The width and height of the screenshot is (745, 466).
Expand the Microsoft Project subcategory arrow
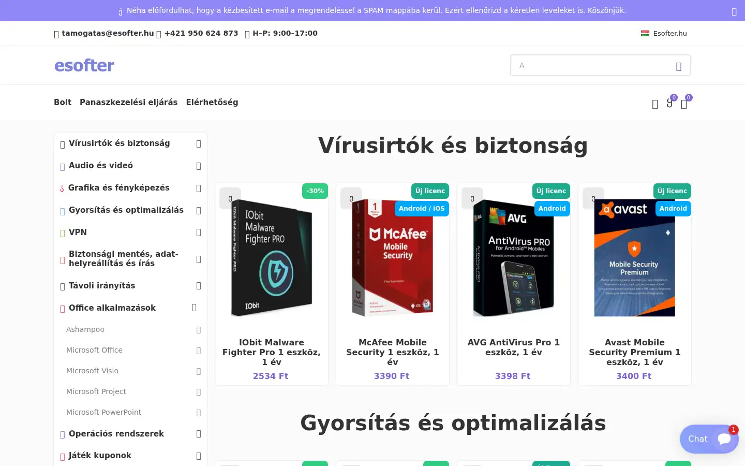[x=199, y=392]
